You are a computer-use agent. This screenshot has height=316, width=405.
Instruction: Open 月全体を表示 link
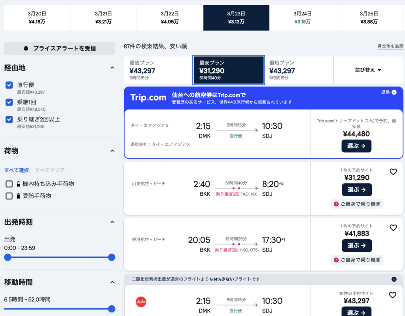pos(390,47)
